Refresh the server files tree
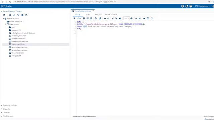 click(26, 15)
